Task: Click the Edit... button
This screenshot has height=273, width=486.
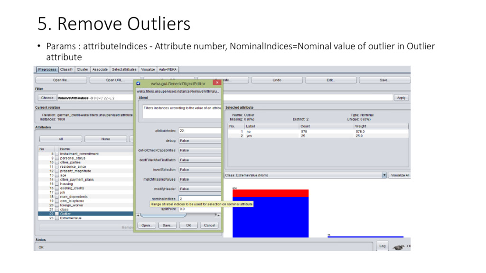Action: (331, 80)
